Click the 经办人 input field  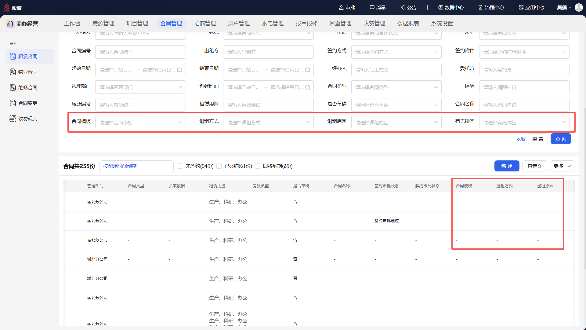coord(396,70)
